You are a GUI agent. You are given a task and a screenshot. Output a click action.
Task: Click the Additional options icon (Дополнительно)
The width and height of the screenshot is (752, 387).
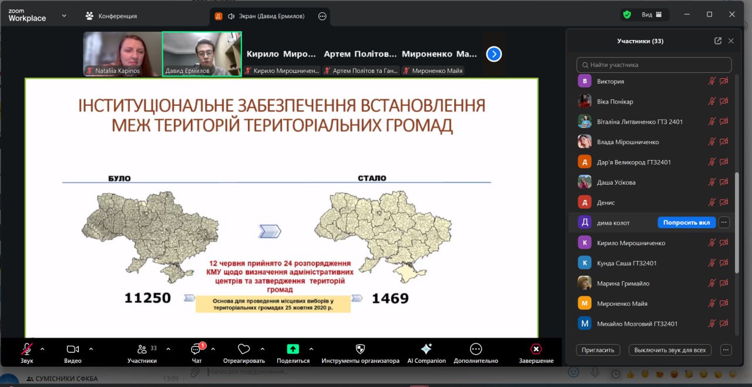[x=475, y=349]
